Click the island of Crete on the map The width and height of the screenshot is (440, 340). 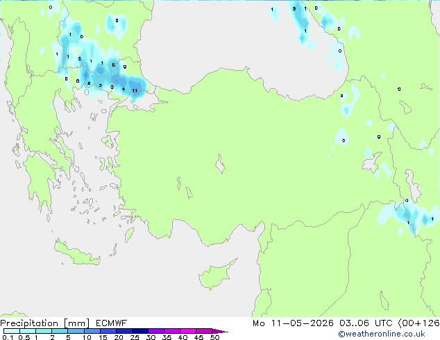click(x=77, y=254)
